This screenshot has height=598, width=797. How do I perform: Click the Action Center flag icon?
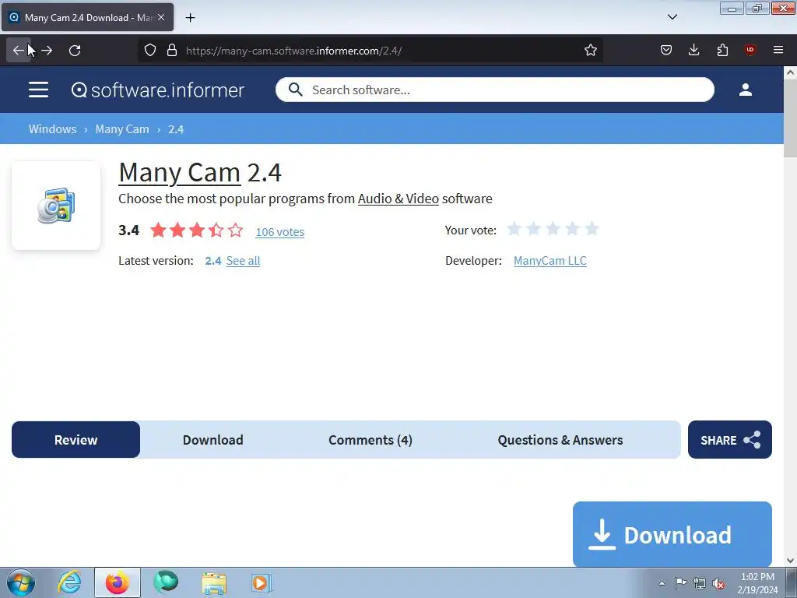pos(680,583)
